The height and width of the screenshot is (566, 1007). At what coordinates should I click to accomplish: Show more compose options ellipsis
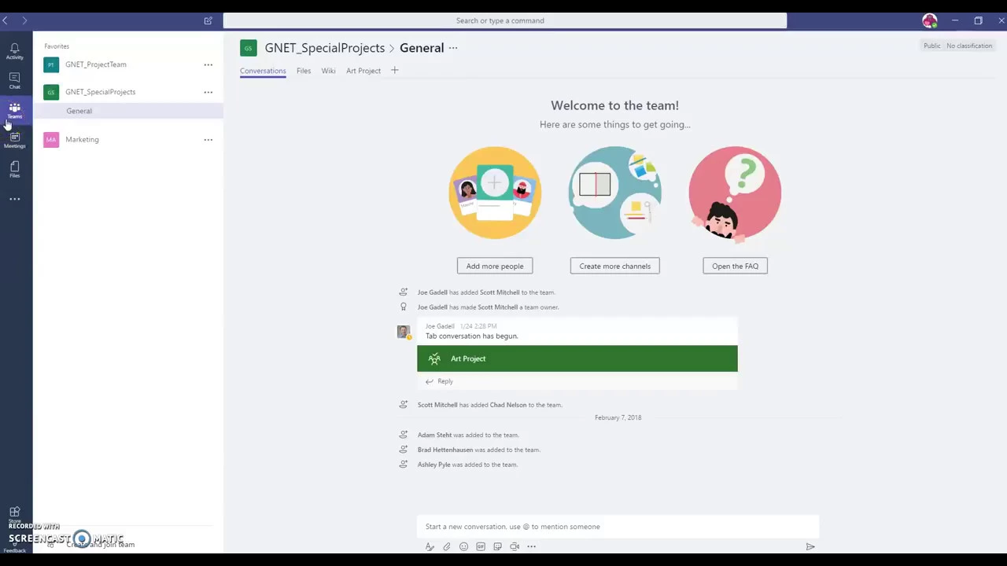pos(532,546)
